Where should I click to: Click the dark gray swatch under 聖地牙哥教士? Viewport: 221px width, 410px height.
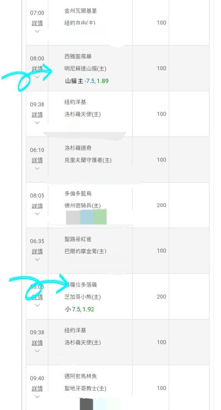click(86, 404)
